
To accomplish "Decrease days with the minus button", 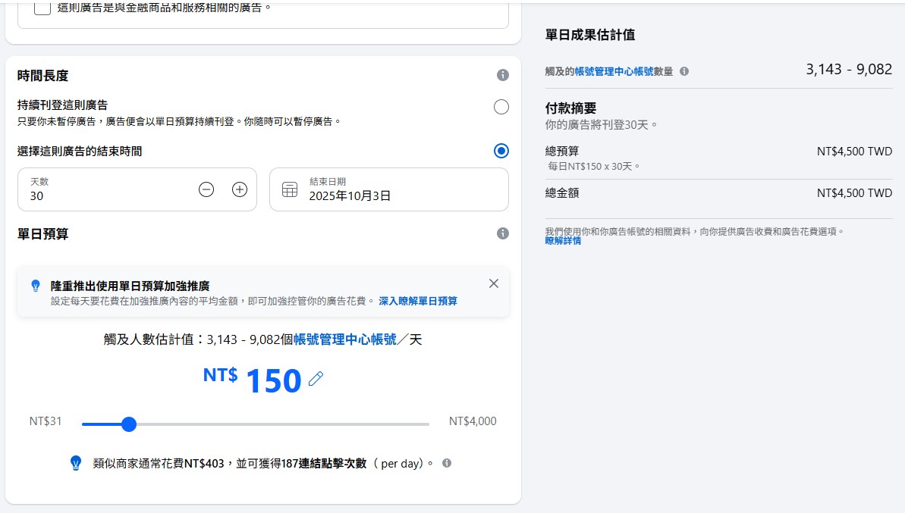I will tap(206, 189).
